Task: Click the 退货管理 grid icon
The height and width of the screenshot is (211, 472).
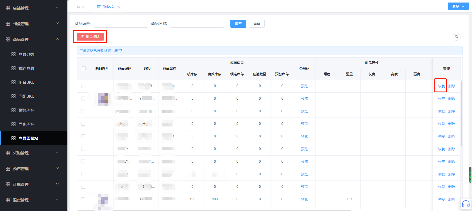Action: 8,200
